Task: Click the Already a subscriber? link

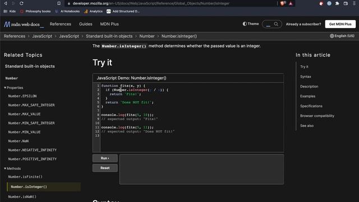Action: (303, 24)
